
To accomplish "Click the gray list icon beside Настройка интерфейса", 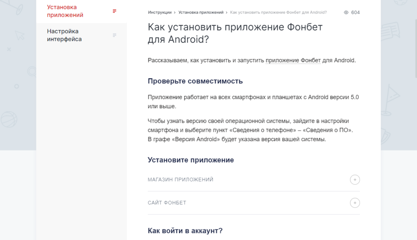I will click(x=114, y=35).
